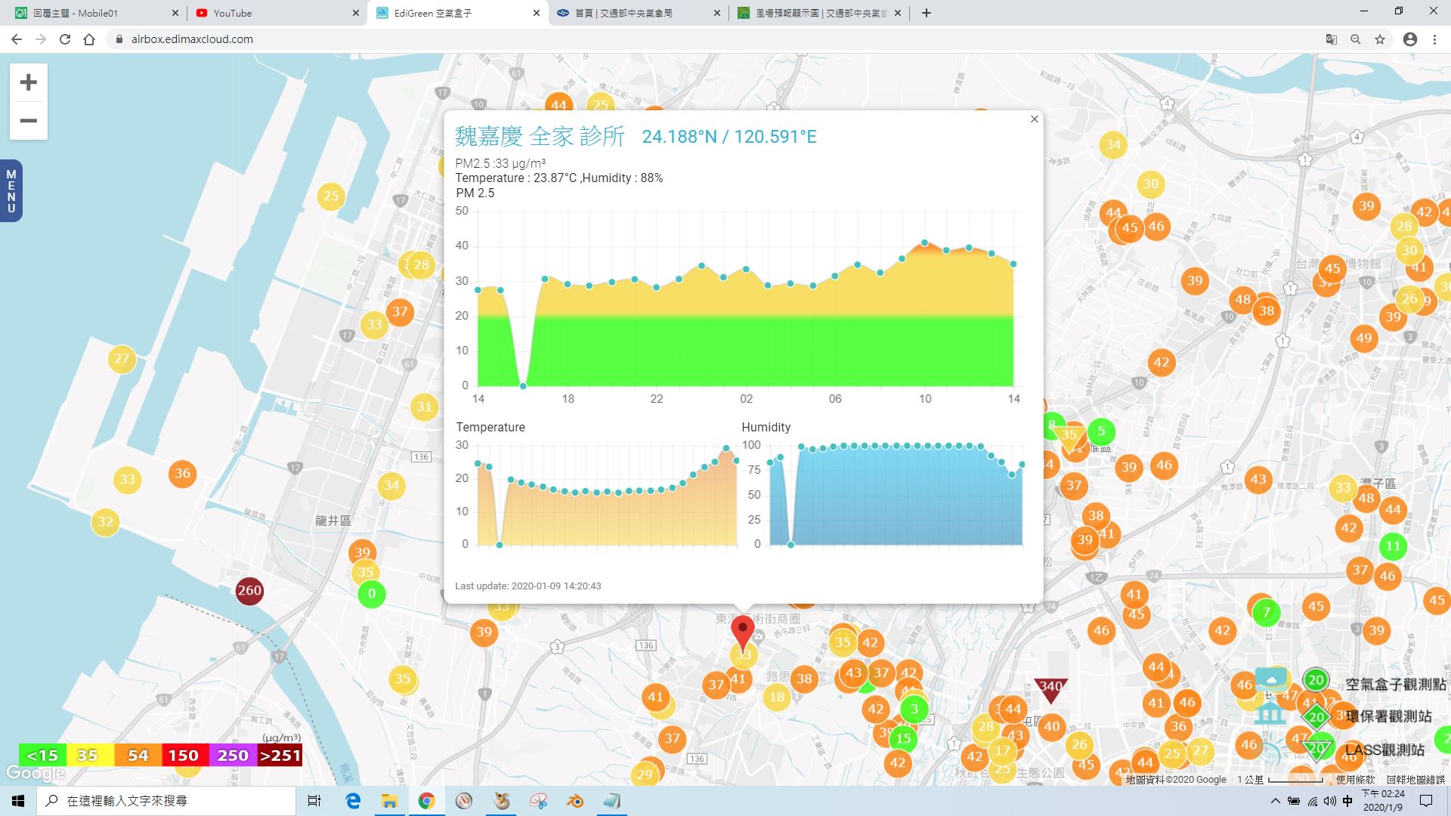This screenshot has width=1451, height=816.
Task: Select the green 7 station marker
Action: pyautogui.click(x=1267, y=612)
